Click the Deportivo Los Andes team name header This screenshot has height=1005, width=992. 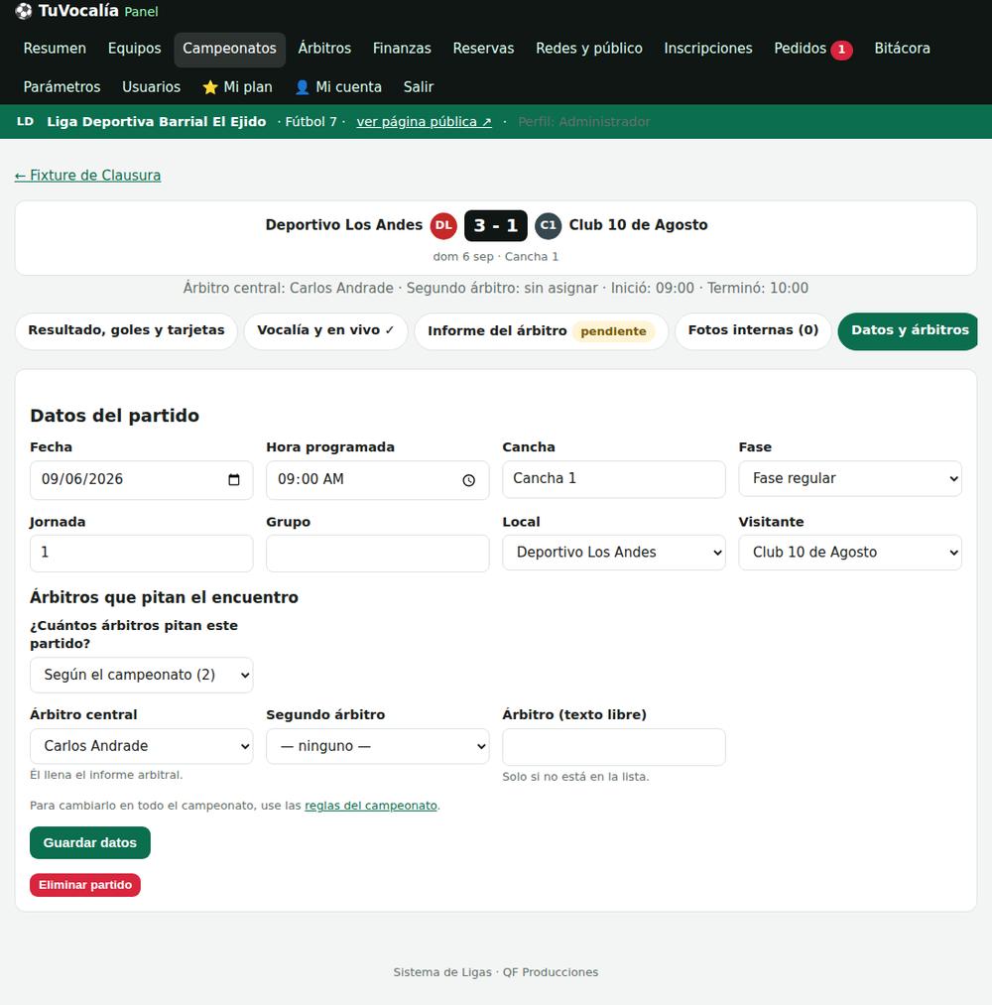coord(344,225)
